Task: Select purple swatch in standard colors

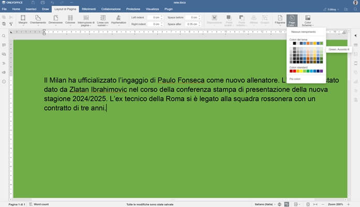Action: [321, 71]
